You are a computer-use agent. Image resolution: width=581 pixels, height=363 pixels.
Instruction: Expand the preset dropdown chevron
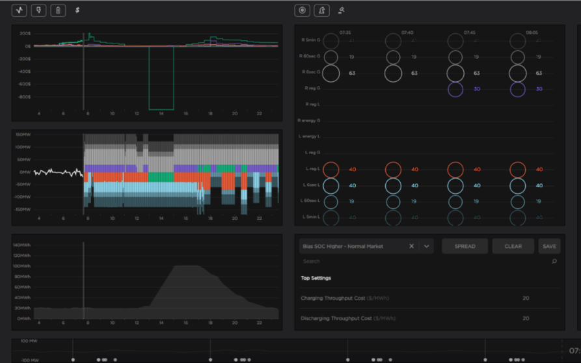(427, 247)
